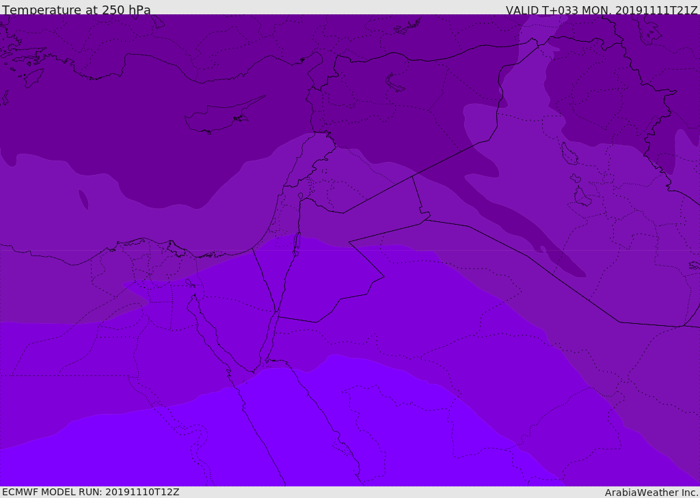Click the ECMWF MODEL RUN label
Image resolution: width=700 pixels, height=498 pixels.
pyautogui.click(x=90, y=492)
